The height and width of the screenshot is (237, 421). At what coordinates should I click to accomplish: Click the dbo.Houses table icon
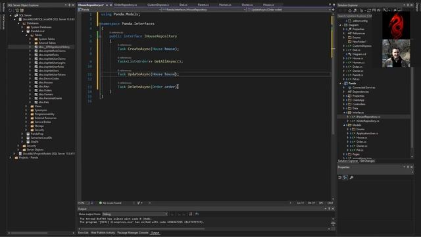pyautogui.click(x=36, y=82)
